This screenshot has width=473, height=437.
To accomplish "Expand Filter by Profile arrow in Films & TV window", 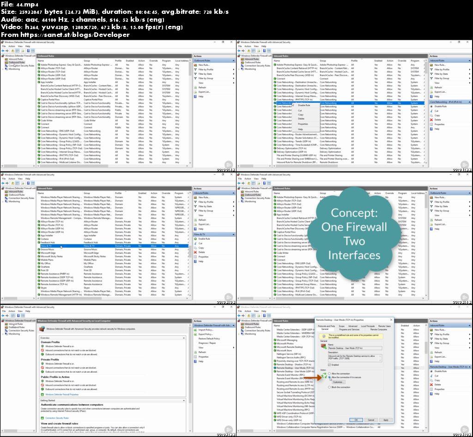I will pyautogui.click(x=233, y=202).
